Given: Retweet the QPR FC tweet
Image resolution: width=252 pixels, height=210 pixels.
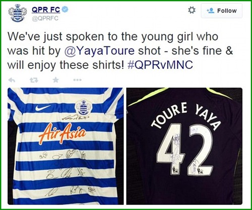Looking at the screenshot, I should pos(34,80).
